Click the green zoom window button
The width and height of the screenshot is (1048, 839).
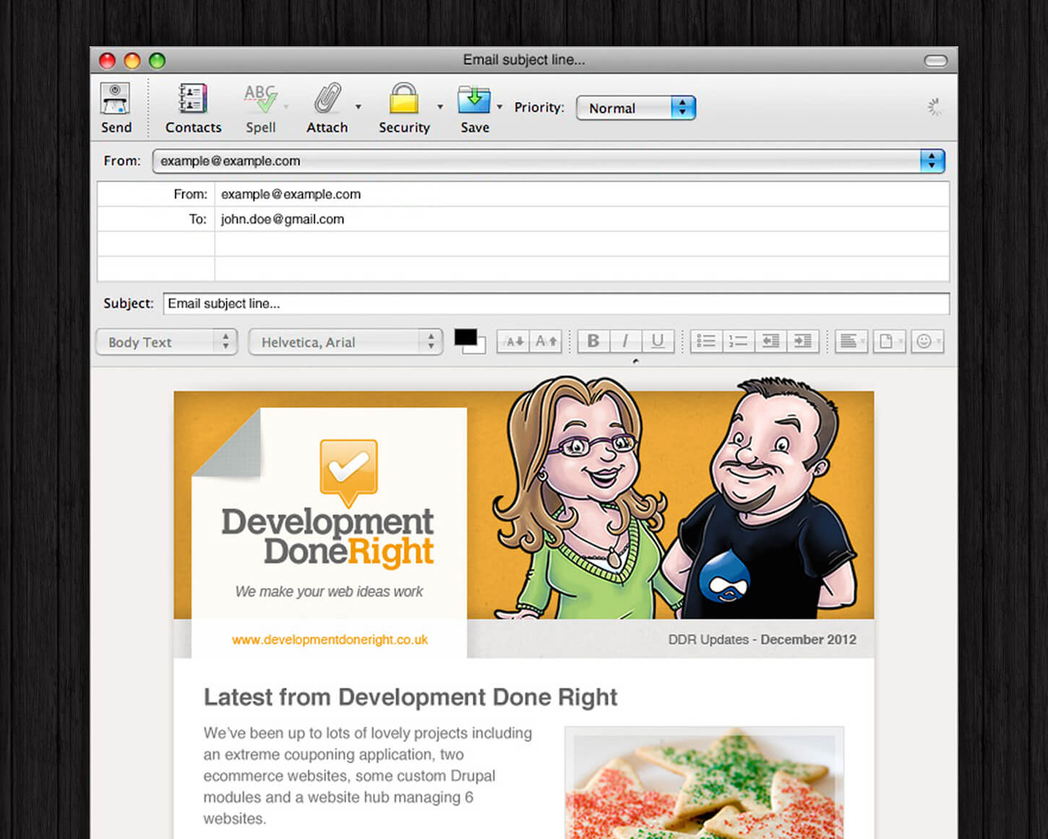(157, 61)
